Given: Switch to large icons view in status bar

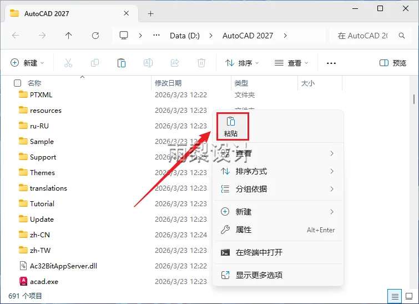Looking at the screenshot, I should tap(409, 296).
